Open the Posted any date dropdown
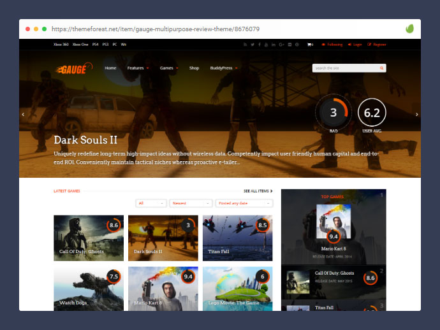This screenshot has height=330, width=440. (x=244, y=203)
